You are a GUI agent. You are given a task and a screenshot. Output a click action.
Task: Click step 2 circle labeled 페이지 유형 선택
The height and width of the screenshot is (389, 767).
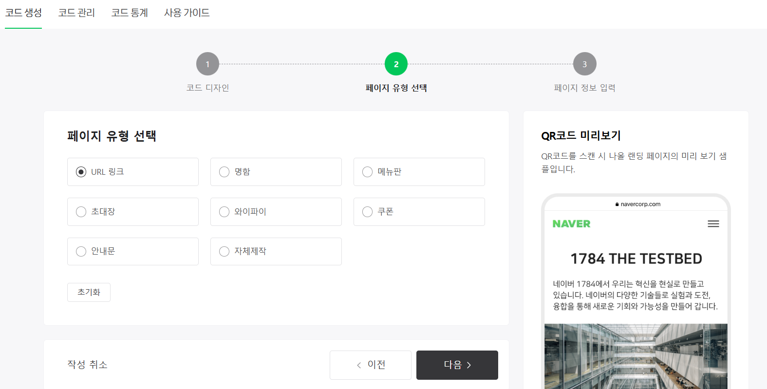tap(396, 63)
